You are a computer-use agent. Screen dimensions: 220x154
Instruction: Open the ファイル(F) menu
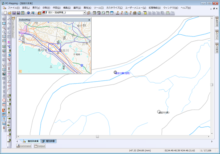pos(14,8)
